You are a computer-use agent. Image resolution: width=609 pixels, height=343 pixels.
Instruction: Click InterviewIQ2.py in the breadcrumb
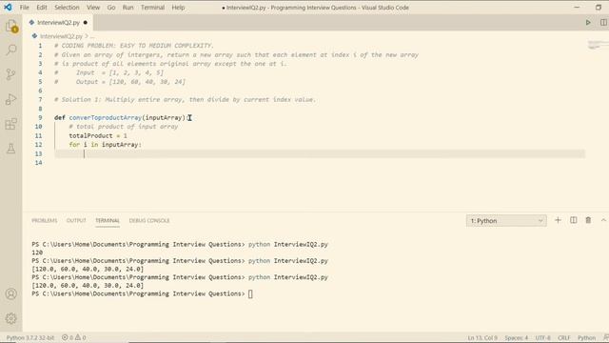click(x=61, y=36)
